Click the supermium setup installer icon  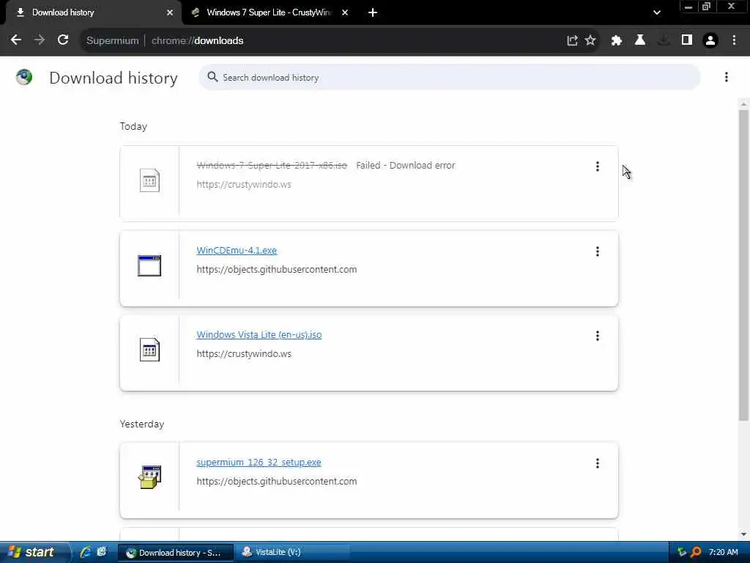(x=149, y=476)
